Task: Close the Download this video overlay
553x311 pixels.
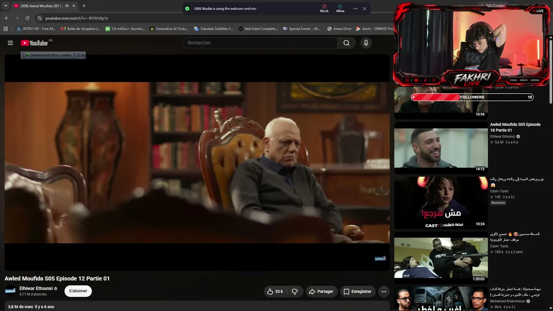Action: click(x=83, y=55)
